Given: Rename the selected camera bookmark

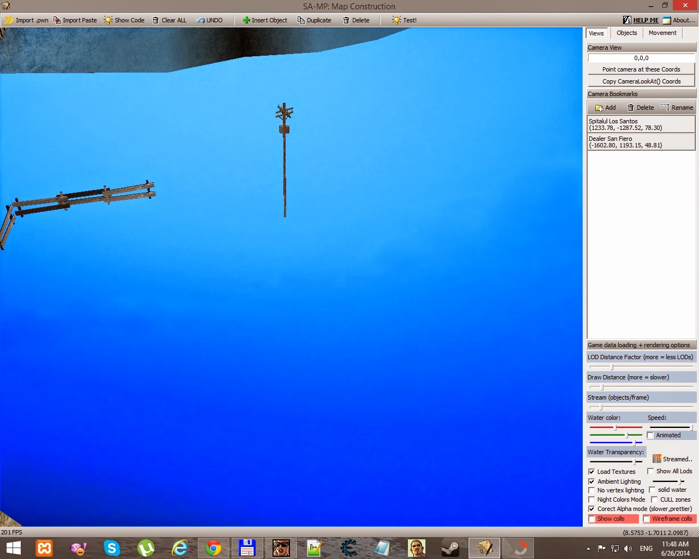Looking at the screenshot, I should click(x=677, y=108).
